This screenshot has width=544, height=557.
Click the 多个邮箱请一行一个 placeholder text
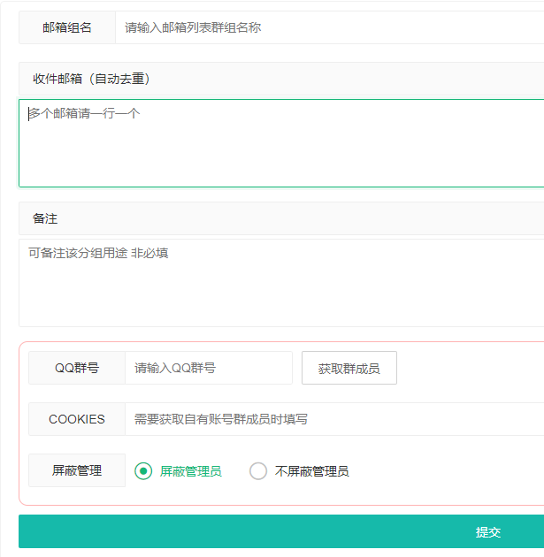coord(84,114)
